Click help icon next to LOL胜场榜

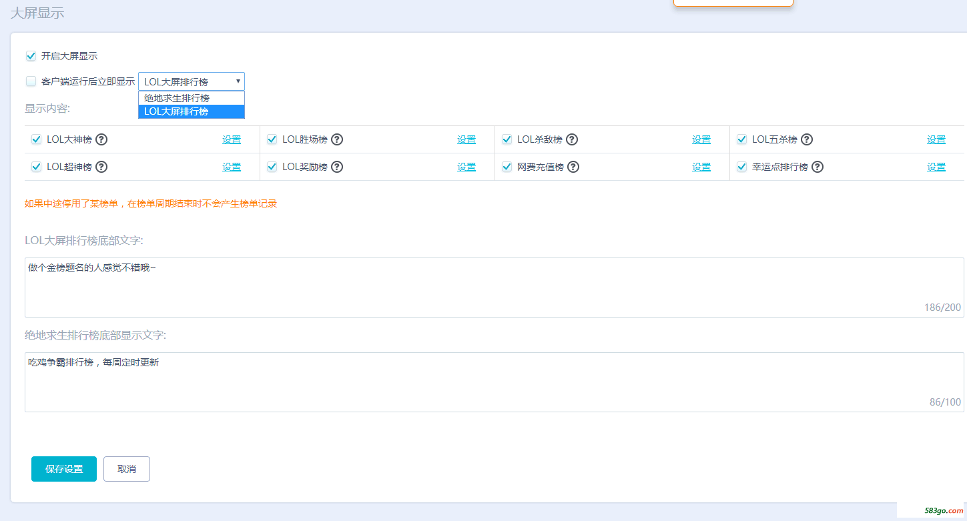click(337, 139)
